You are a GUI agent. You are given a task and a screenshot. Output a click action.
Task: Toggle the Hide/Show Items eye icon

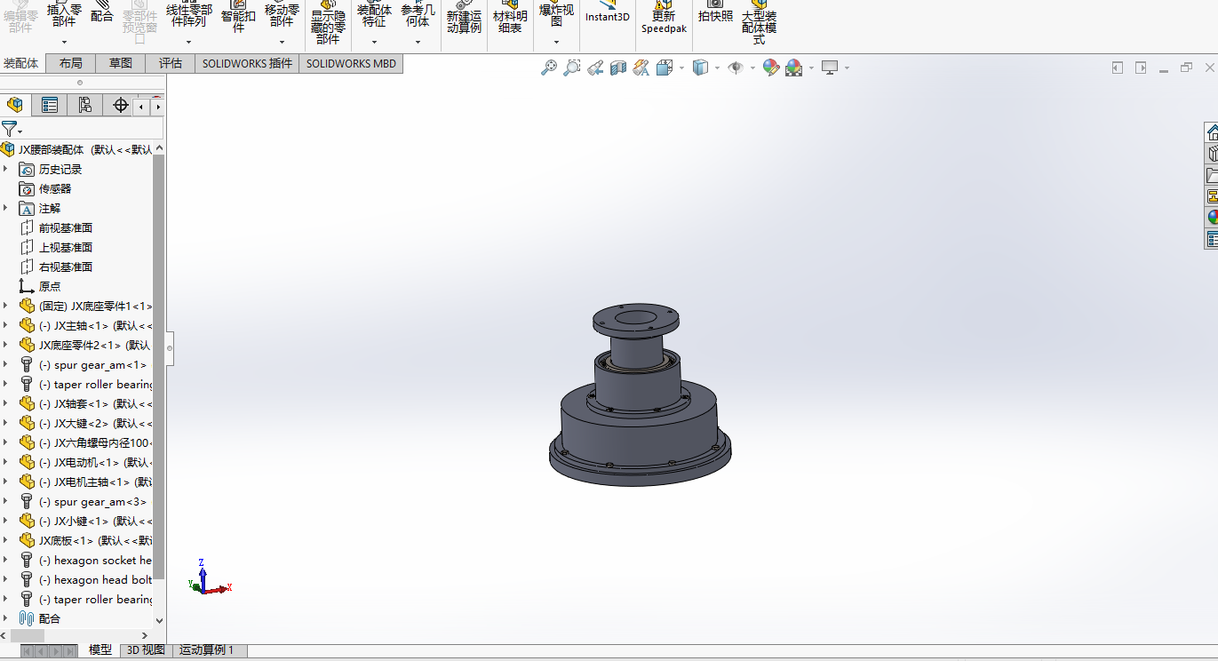736,68
